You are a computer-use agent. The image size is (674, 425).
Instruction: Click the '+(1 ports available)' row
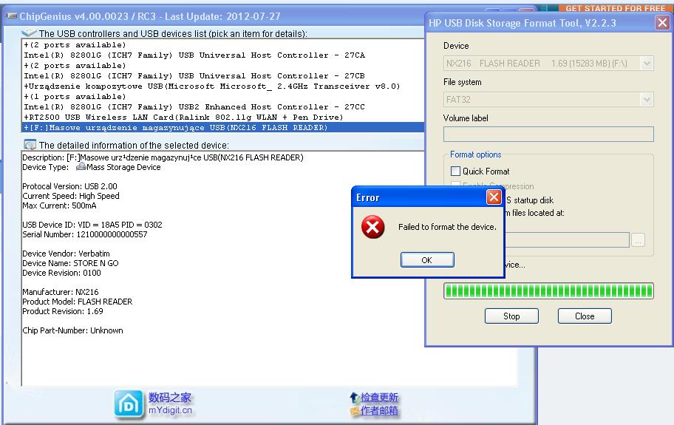(x=222, y=97)
